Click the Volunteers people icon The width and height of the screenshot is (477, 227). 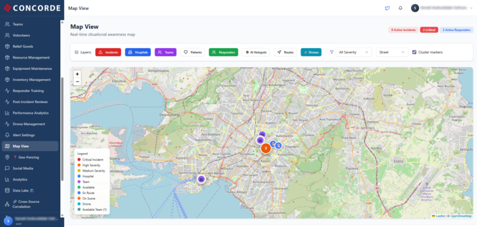7,35
